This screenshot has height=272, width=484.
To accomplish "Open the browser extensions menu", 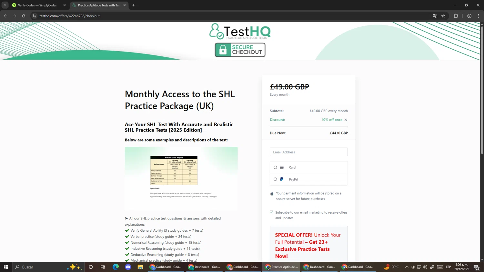I will point(456,16).
